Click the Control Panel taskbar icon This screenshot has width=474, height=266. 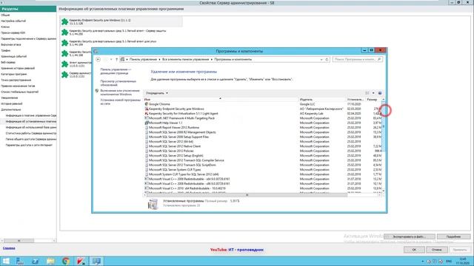(96, 261)
